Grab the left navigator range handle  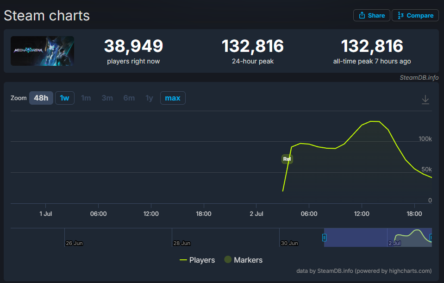[x=324, y=238]
